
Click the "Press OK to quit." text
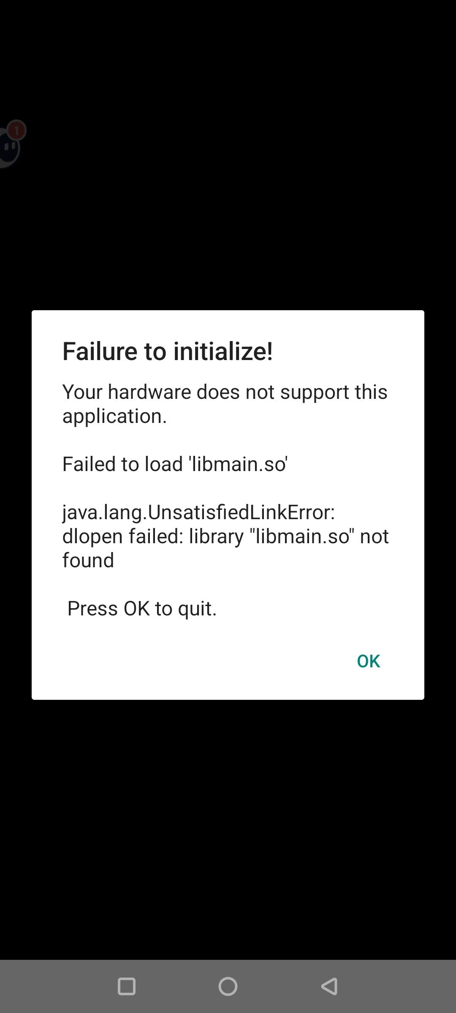click(x=142, y=609)
